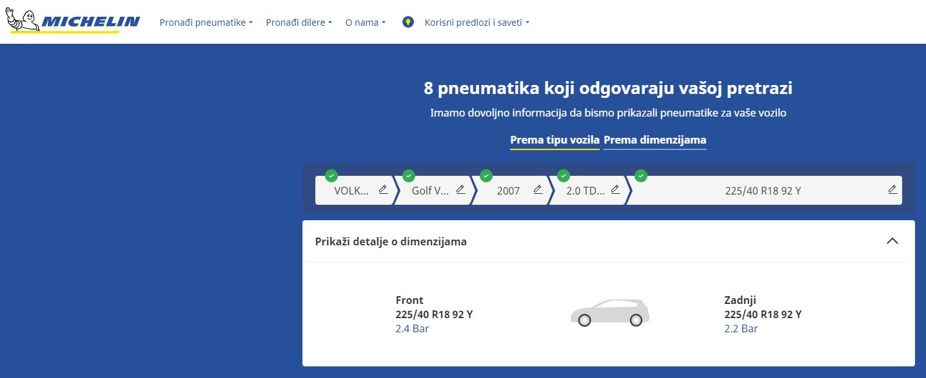The height and width of the screenshot is (378, 926).
Task: Open Korisni predlozi i saveti menu
Action: 477,23
